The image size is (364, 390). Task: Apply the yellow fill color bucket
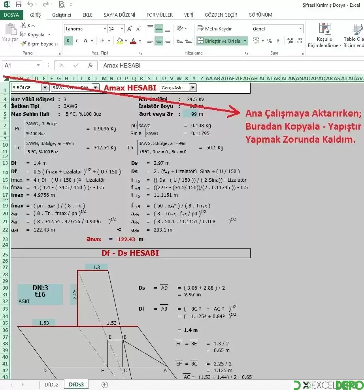[120, 41]
